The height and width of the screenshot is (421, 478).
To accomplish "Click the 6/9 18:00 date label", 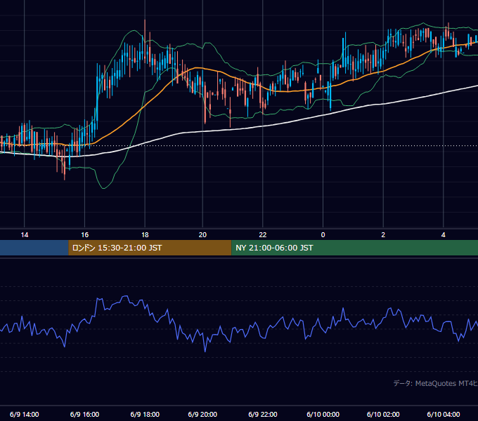I will point(145,414).
